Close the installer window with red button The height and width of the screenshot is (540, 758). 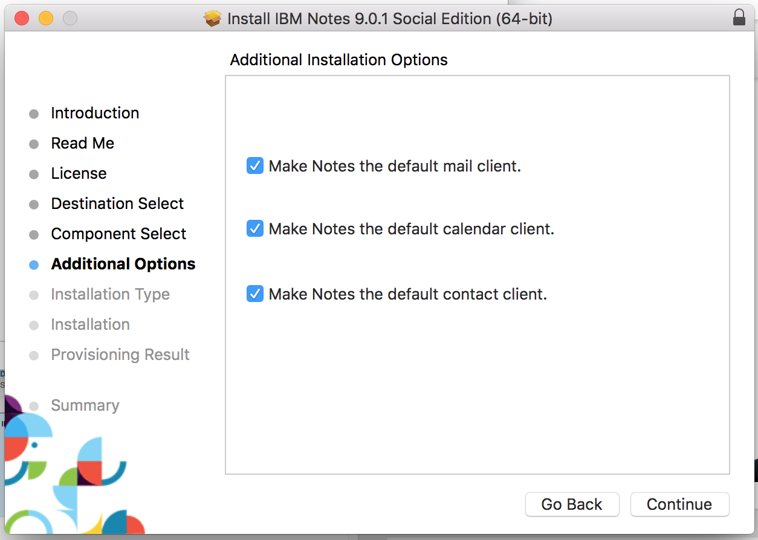(22, 18)
